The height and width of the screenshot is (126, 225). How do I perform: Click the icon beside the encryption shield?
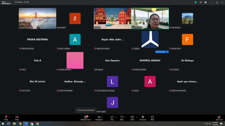(201, 2)
